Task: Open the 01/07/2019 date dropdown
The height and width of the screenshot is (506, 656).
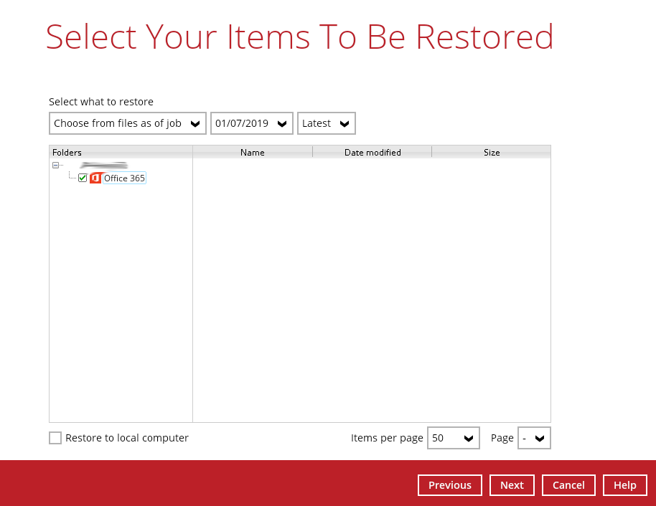Action: click(251, 123)
